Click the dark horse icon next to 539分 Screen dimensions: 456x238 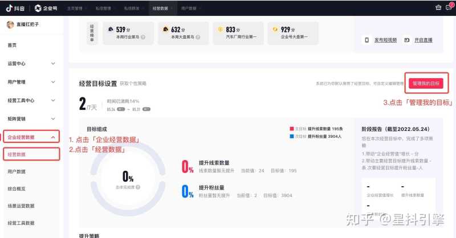point(111,30)
